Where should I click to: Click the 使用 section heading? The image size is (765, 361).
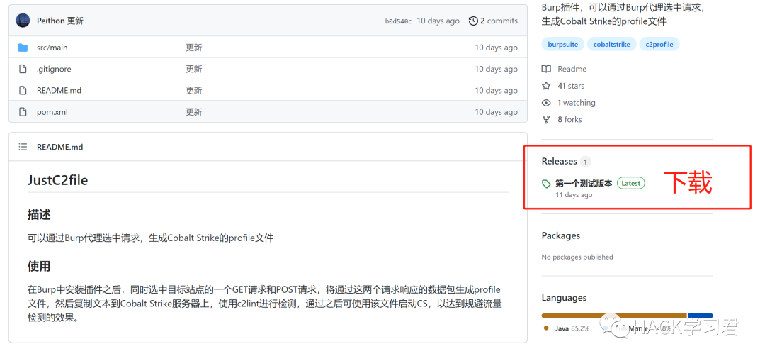coord(39,266)
